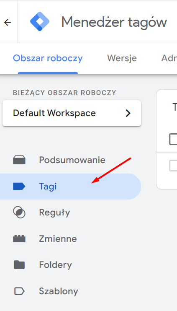Open the Default Workspace selector

[72, 113]
